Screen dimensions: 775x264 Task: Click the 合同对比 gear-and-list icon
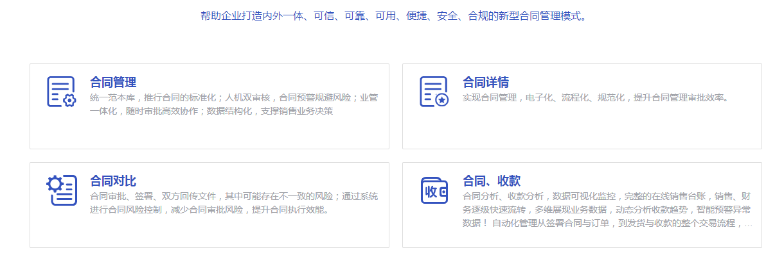[x=61, y=190]
